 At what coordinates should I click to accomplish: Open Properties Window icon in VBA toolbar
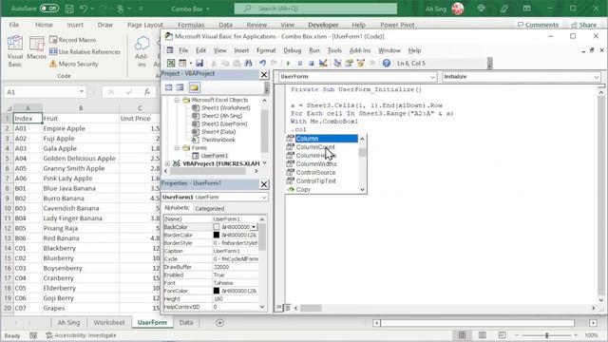[x=349, y=64]
